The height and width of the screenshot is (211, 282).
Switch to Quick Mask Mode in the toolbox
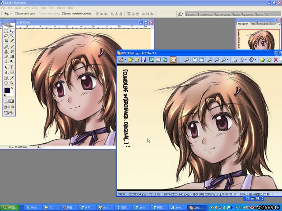point(11,101)
